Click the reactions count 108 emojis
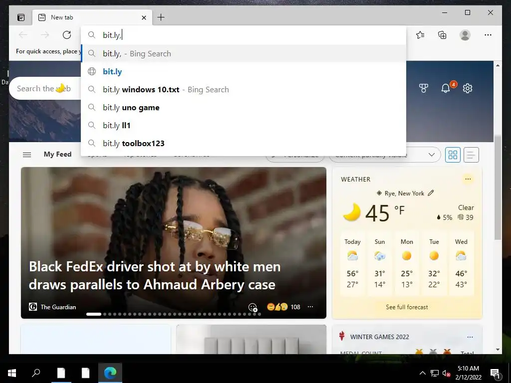The height and width of the screenshot is (383, 511). (283, 307)
